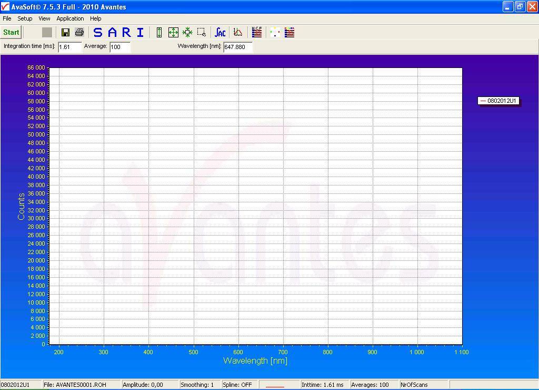
Task: Switch to Irradiance mode with the I icon
Action: pos(140,32)
